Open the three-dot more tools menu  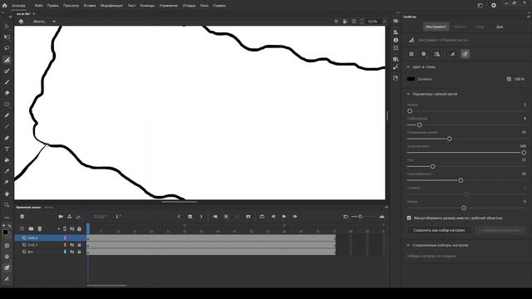tap(7, 218)
